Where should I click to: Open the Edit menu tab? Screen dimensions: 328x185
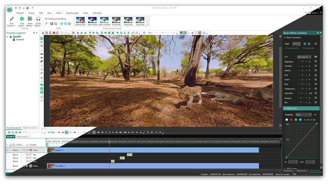pyautogui.click(x=41, y=13)
